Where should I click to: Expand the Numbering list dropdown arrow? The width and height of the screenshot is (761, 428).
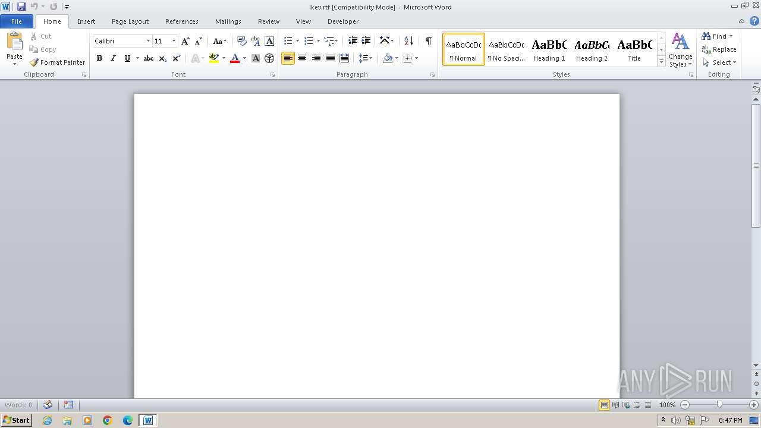pyautogui.click(x=318, y=41)
